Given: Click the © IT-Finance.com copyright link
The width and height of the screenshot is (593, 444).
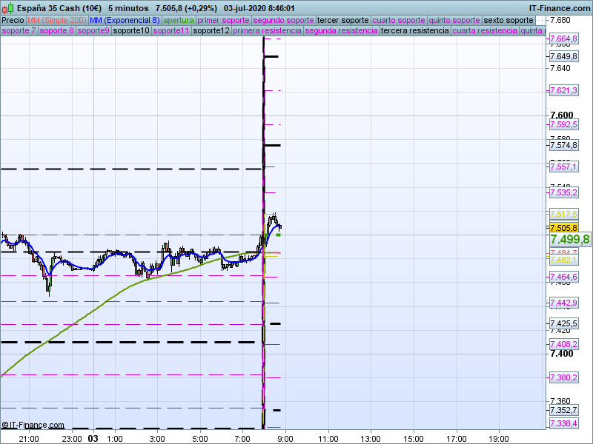Looking at the screenshot, I should pyautogui.click(x=33, y=425).
